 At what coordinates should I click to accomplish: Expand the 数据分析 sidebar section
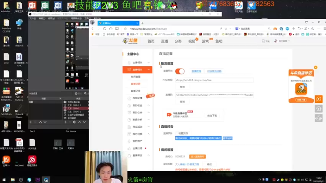(149, 120)
